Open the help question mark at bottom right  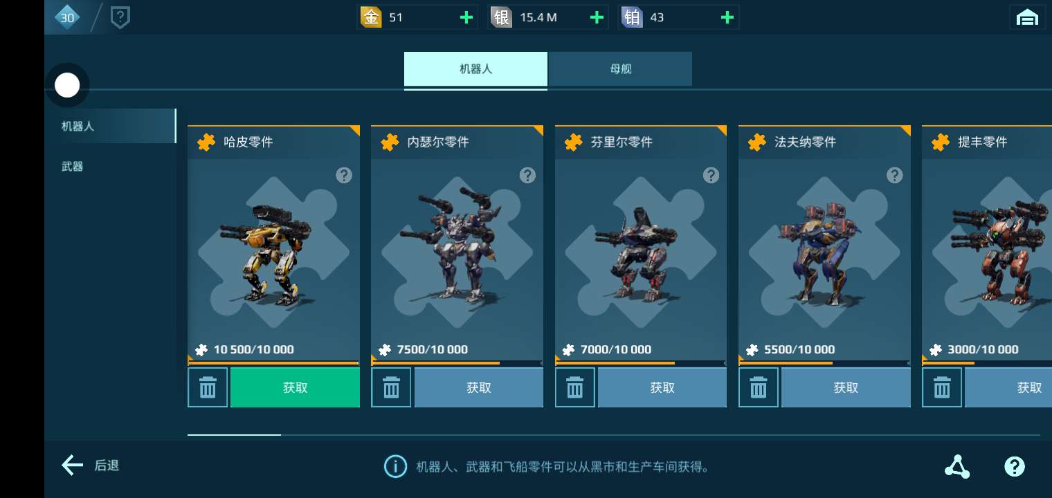(1014, 466)
